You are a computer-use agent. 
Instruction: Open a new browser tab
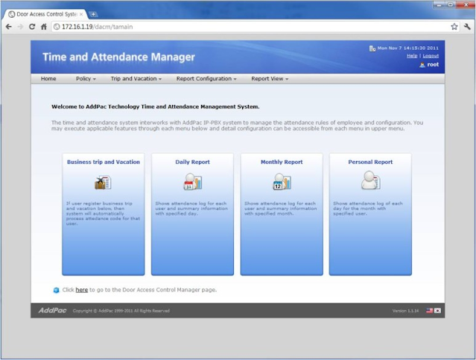click(x=94, y=14)
